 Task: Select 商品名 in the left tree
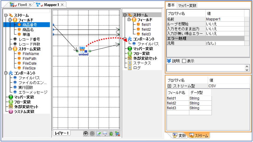28,30
